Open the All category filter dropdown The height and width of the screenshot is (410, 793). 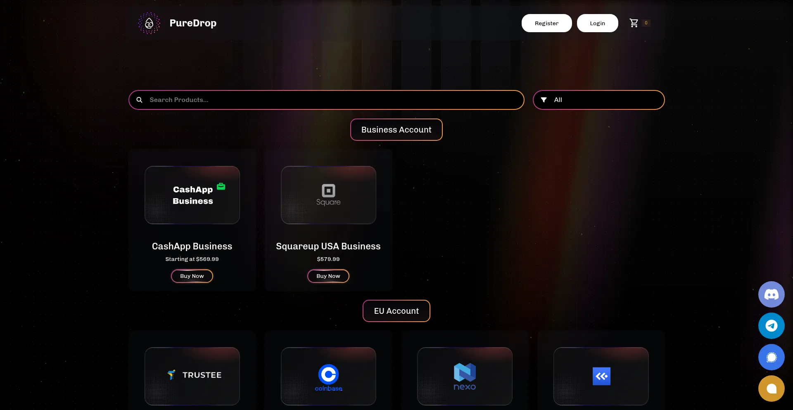click(598, 100)
